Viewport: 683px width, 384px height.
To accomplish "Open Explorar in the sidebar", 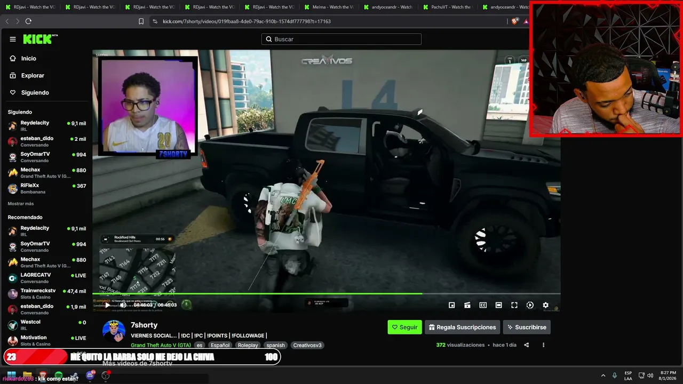I will click(33, 76).
